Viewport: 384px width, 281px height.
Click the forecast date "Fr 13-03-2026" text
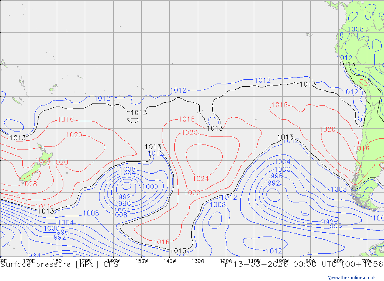(254, 265)
